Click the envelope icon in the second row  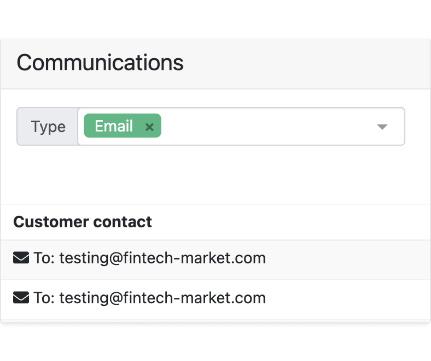(21, 298)
